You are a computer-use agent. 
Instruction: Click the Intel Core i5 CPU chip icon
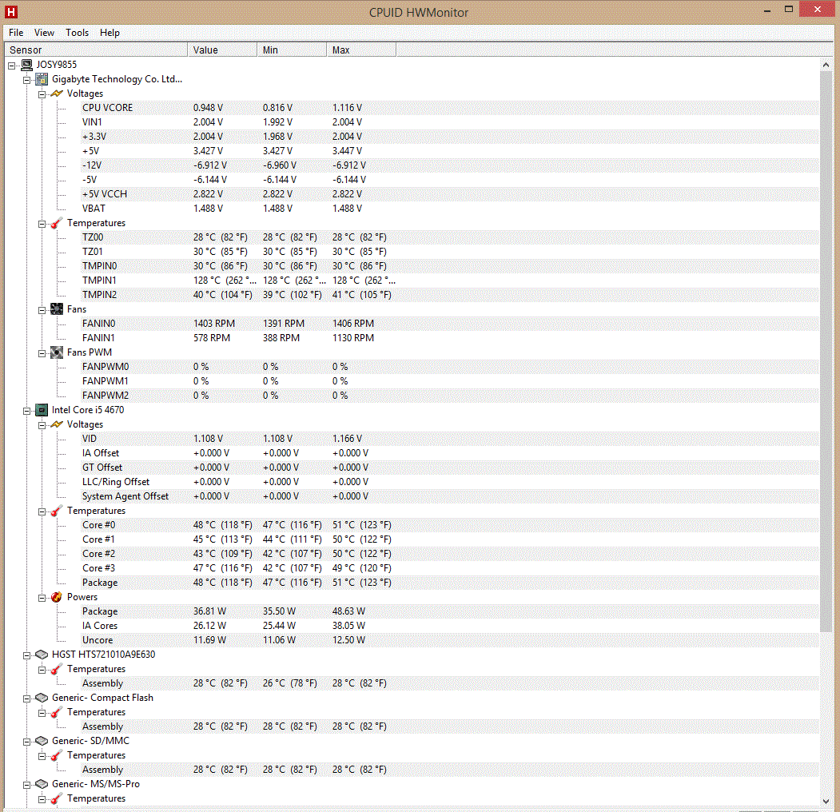pos(42,410)
